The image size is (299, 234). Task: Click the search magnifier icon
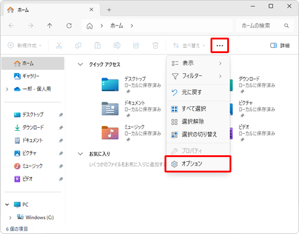pyautogui.click(x=286, y=26)
